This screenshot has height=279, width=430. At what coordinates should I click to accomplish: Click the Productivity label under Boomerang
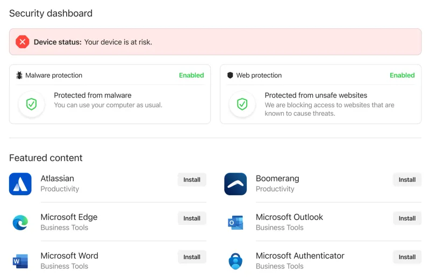tap(275, 189)
